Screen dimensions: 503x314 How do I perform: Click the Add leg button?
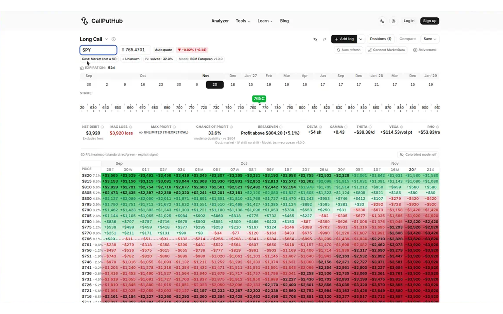pyautogui.click(x=344, y=39)
